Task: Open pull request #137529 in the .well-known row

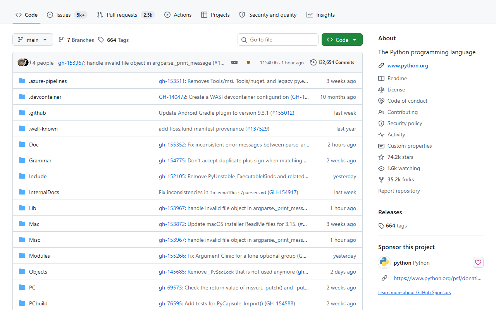Action: (x=257, y=129)
